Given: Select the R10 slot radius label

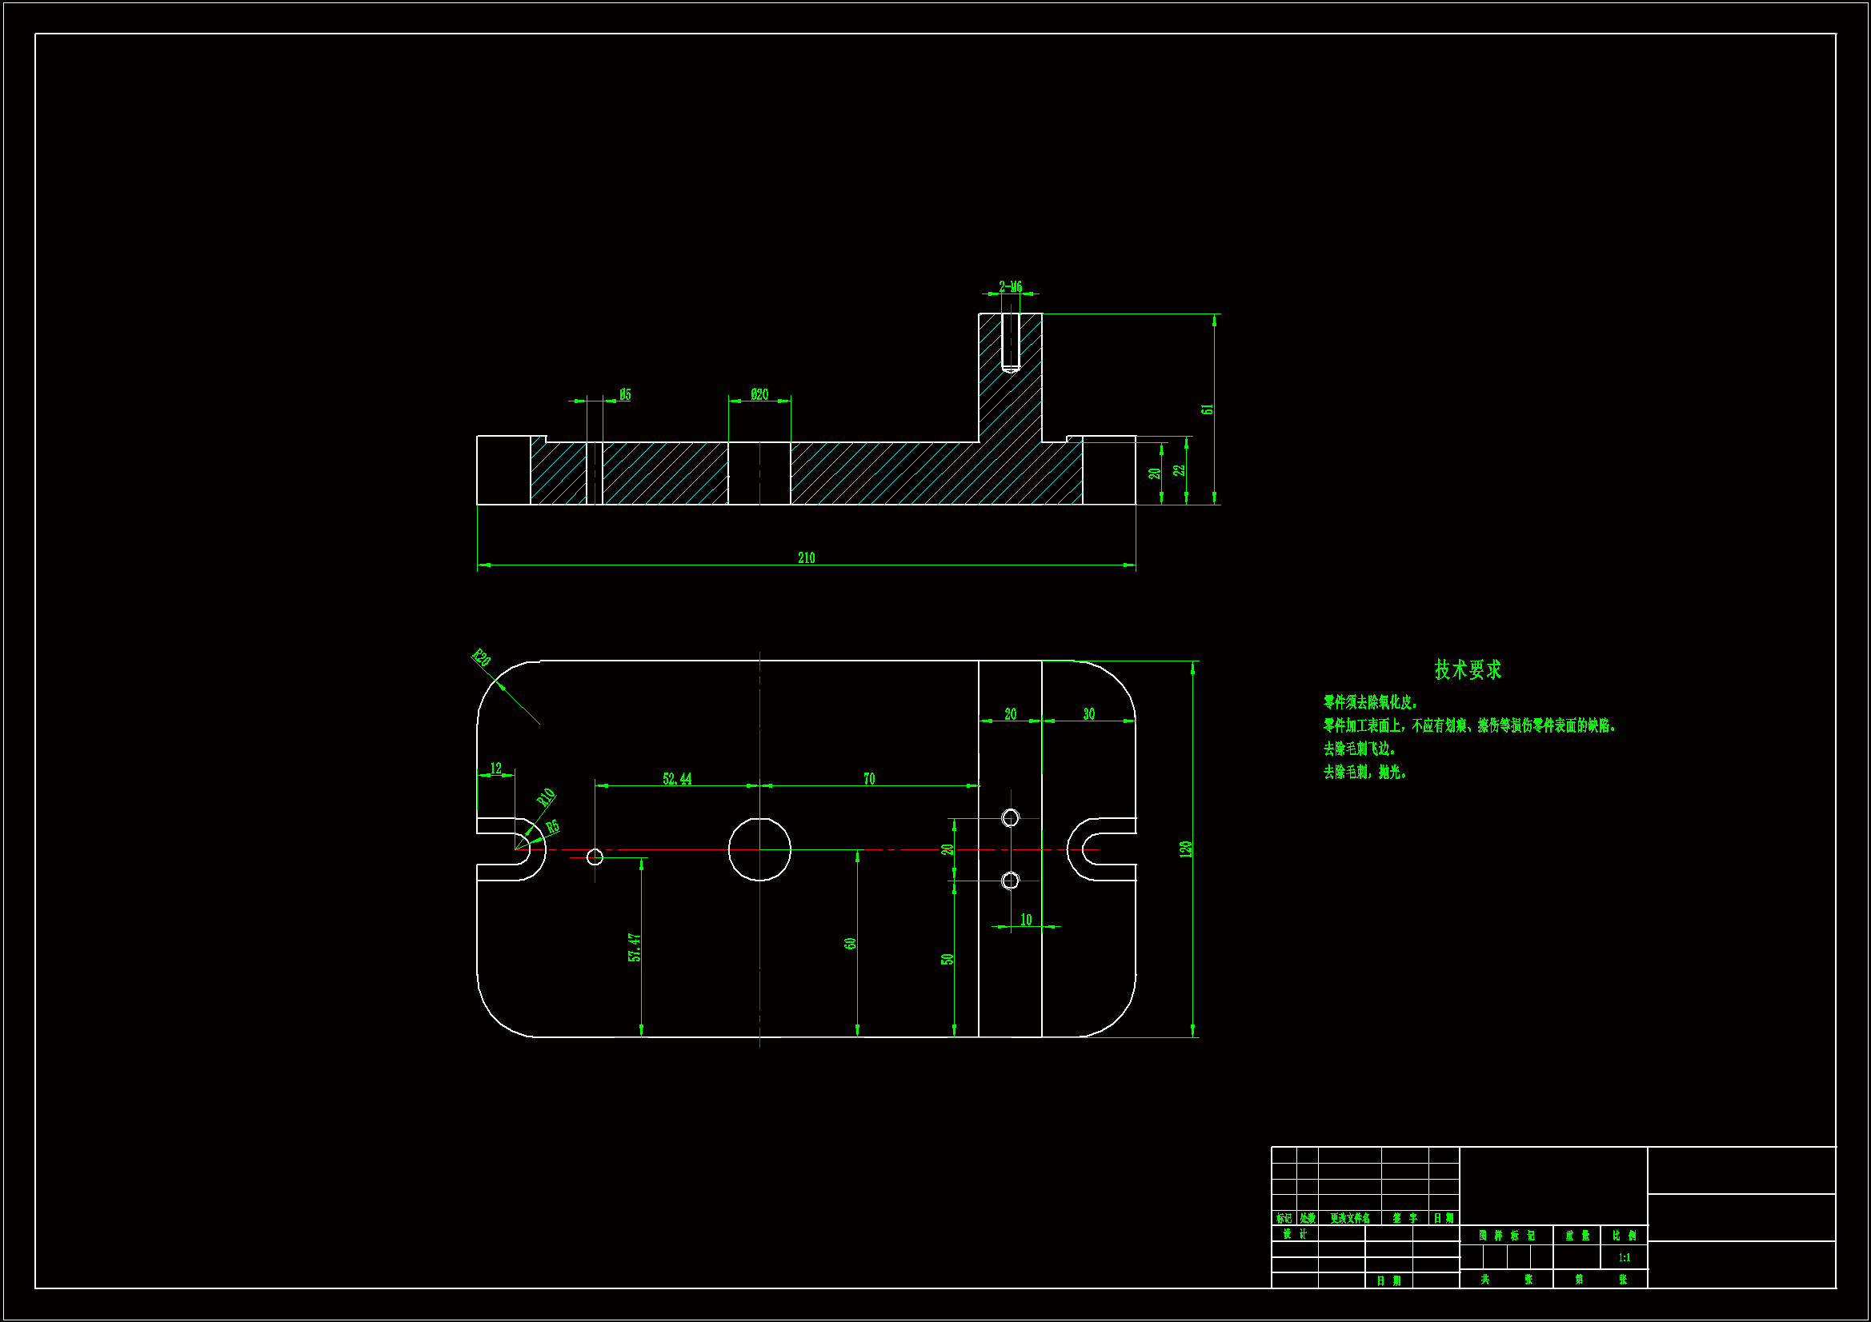Looking at the screenshot, I should [546, 797].
